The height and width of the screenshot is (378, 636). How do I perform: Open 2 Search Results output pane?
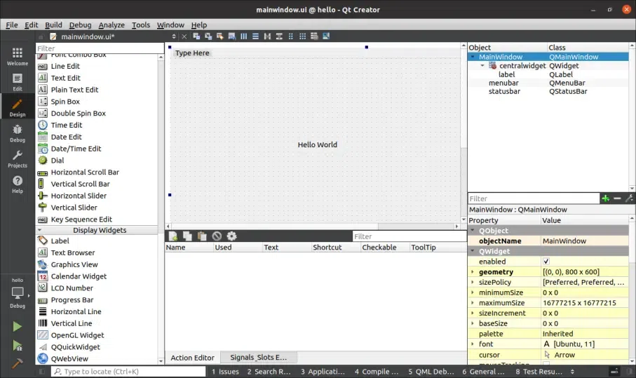click(x=269, y=372)
